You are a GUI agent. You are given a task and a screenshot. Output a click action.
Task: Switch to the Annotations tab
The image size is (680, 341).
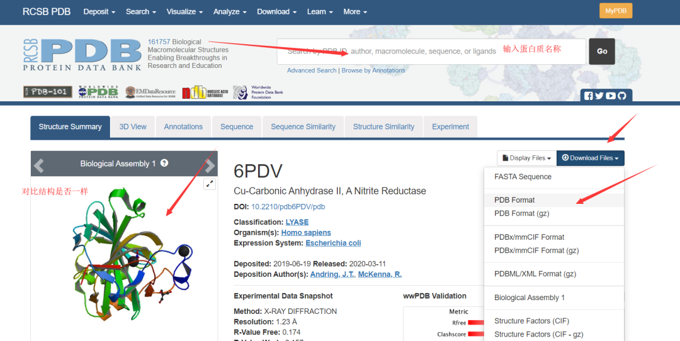[x=183, y=126]
